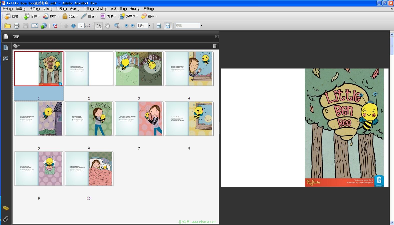Select the text Select tool
This screenshot has width=394, height=225.
point(99,26)
